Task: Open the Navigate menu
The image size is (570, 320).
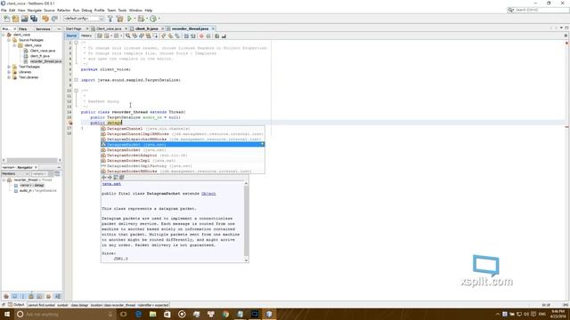Action: pyautogui.click(x=35, y=10)
